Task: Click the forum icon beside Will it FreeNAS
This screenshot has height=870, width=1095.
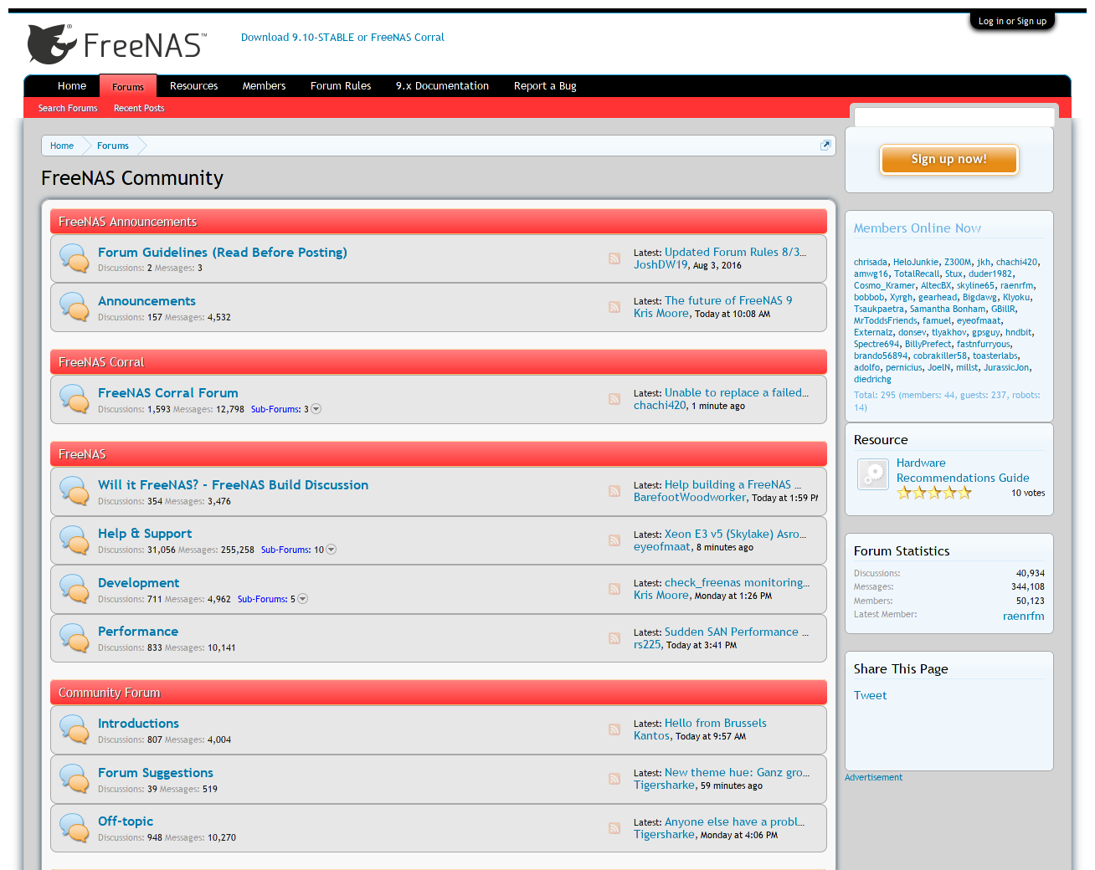Action: pyautogui.click(x=75, y=491)
